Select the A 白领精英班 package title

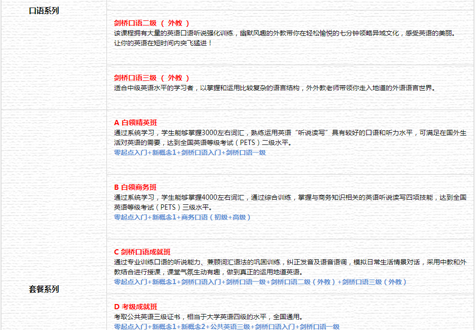[x=135, y=123]
